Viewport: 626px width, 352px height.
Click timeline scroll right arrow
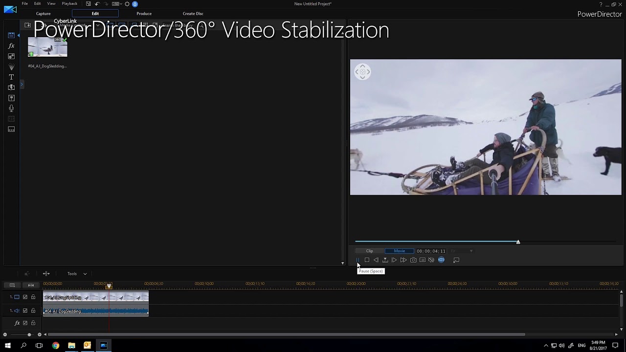616,334
